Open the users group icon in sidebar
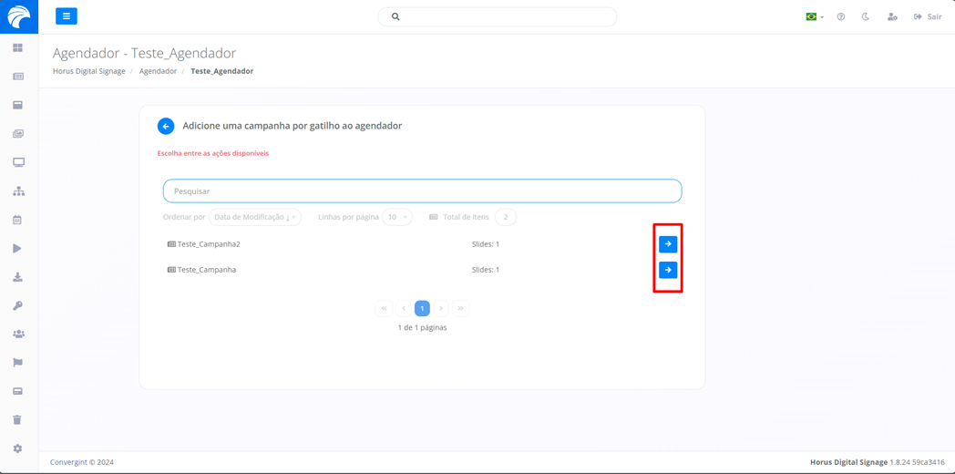The width and height of the screenshot is (955, 474). pyautogui.click(x=18, y=335)
